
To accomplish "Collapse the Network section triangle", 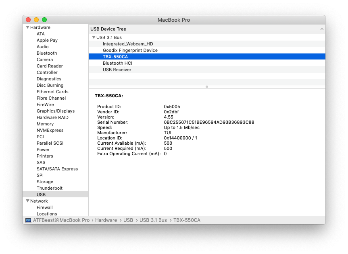I will click(27, 201).
